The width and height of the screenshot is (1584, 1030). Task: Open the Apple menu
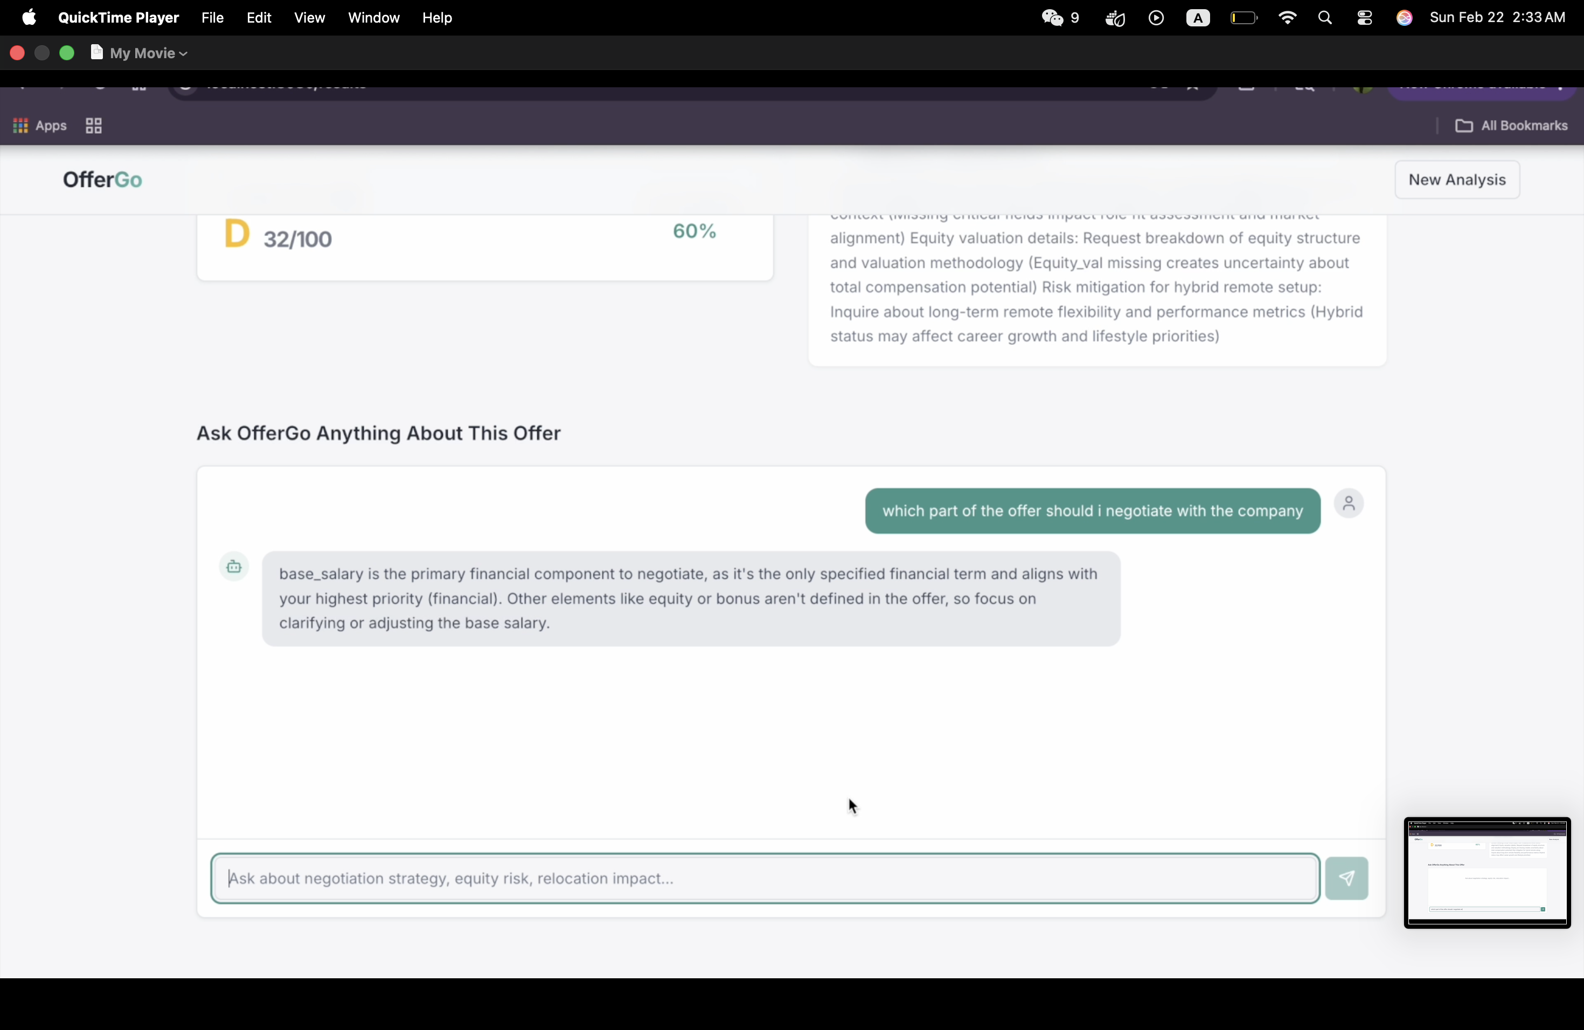coord(29,18)
